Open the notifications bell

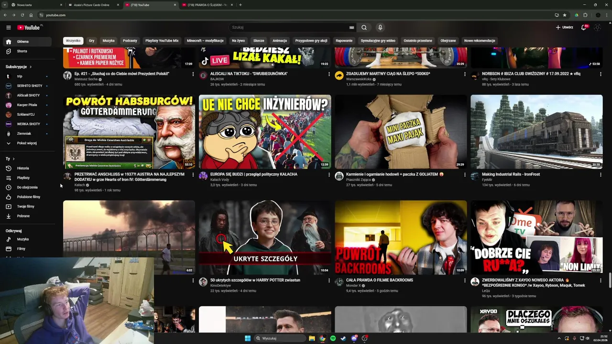584,27
